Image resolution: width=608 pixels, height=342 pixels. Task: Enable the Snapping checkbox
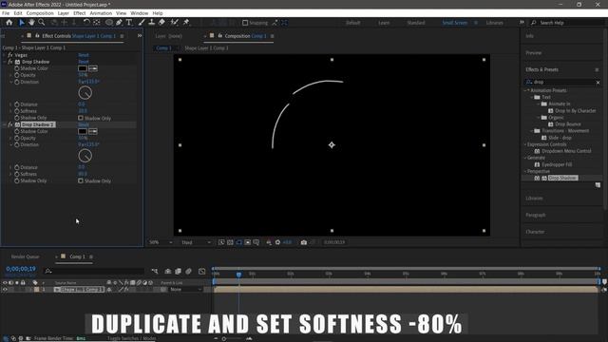[245, 23]
